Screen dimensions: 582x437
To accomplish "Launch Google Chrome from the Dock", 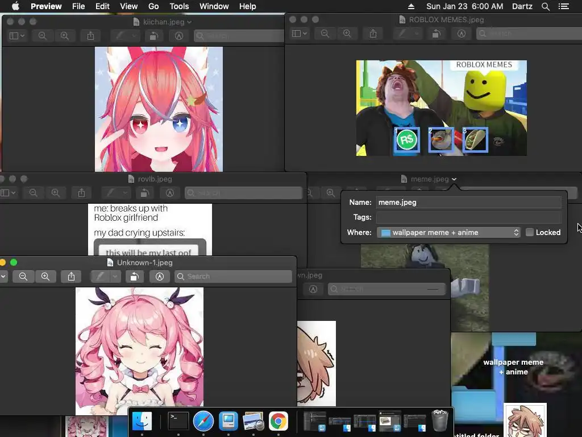I will [278, 422].
